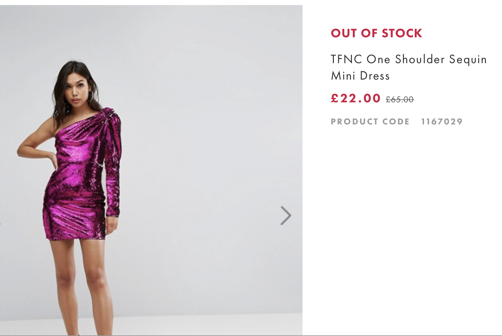Select the product code number 1167029
The height and width of the screenshot is (336, 502).
coord(442,122)
